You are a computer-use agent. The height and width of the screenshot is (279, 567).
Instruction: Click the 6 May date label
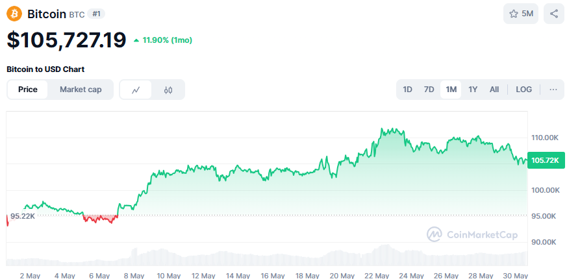click(x=99, y=275)
